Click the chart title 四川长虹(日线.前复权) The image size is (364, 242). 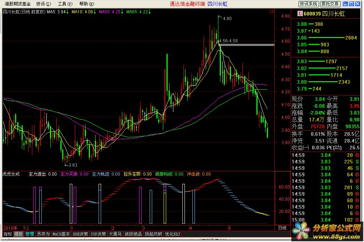pos(24,11)
